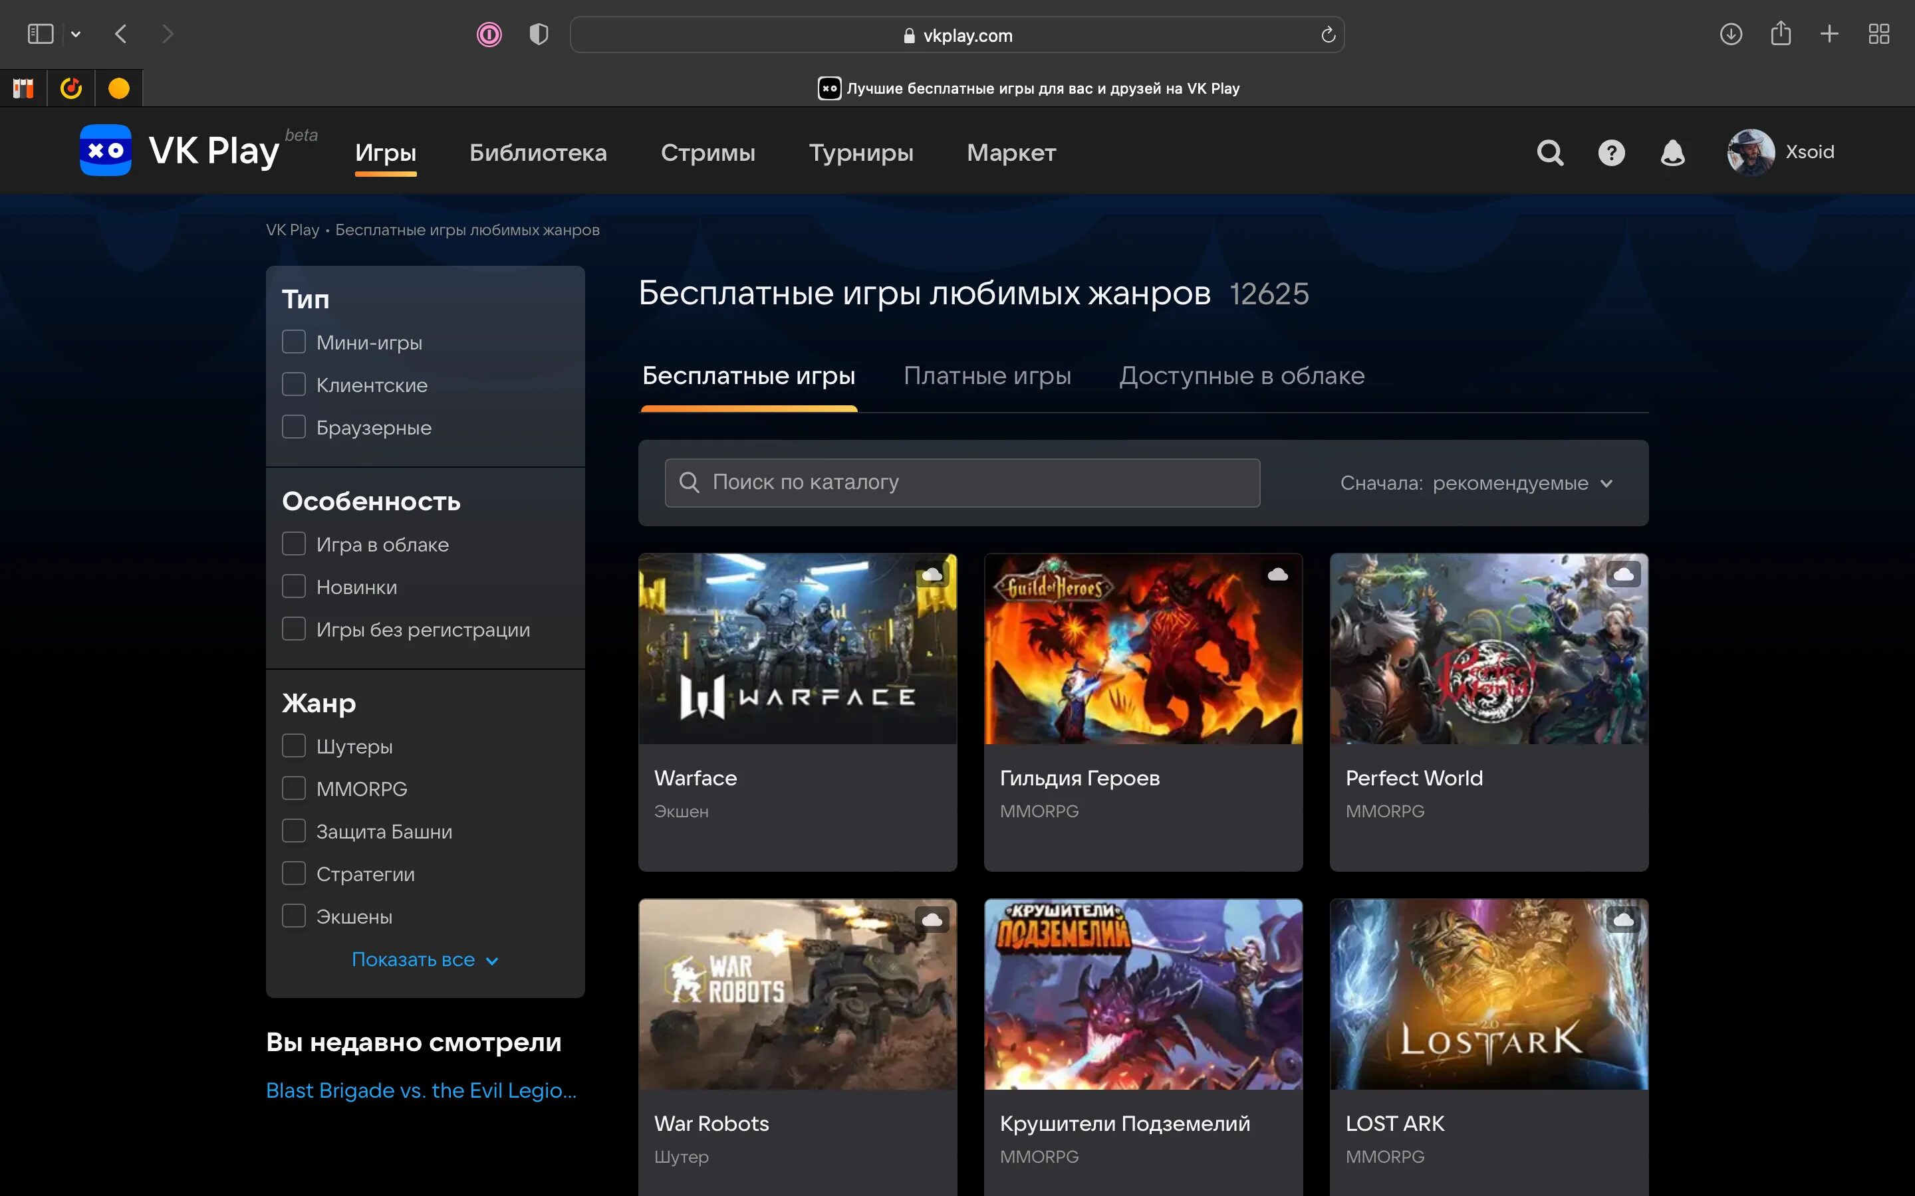Open the Xsoid profile avatar
The image size is (1915, 1196).
(x=1750, y=152)
